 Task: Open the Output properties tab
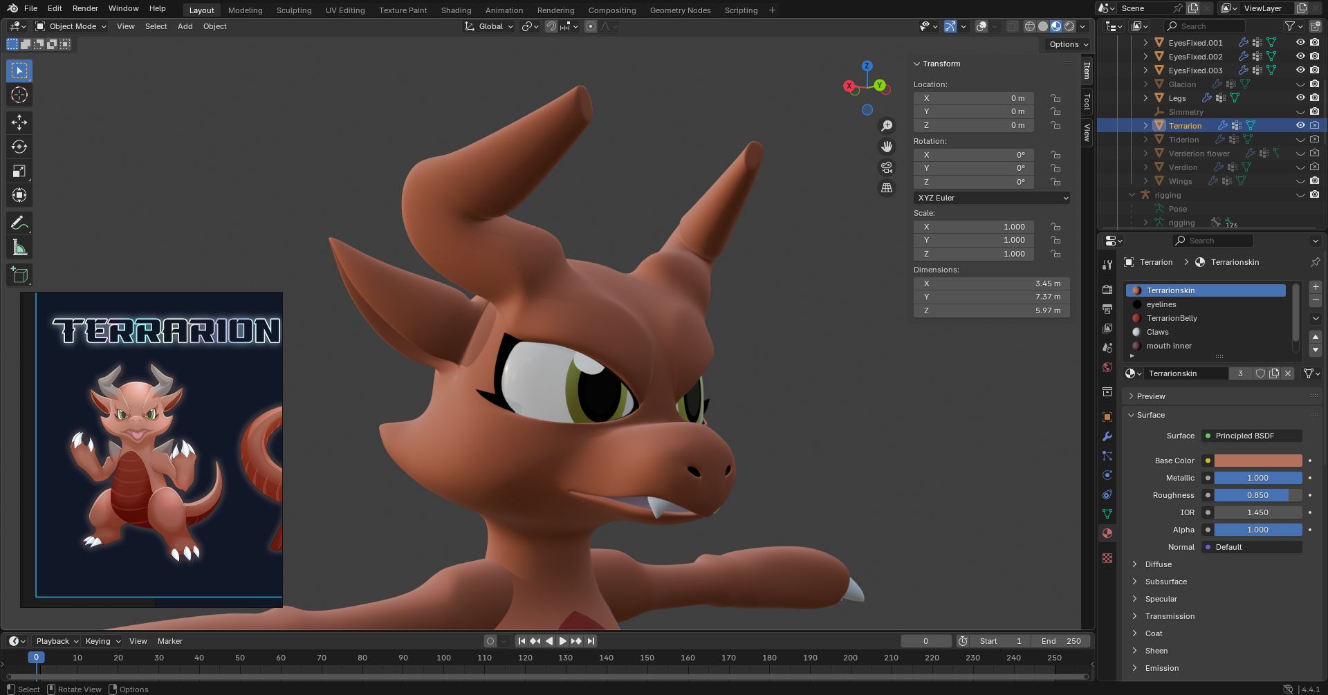[x=1107, y=308]
